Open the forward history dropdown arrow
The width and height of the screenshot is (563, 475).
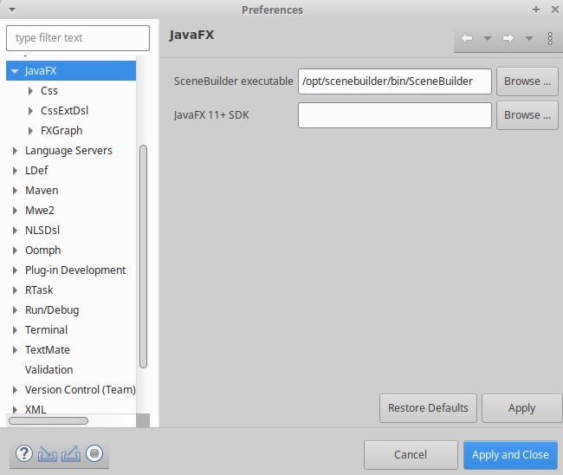(528, 38)
